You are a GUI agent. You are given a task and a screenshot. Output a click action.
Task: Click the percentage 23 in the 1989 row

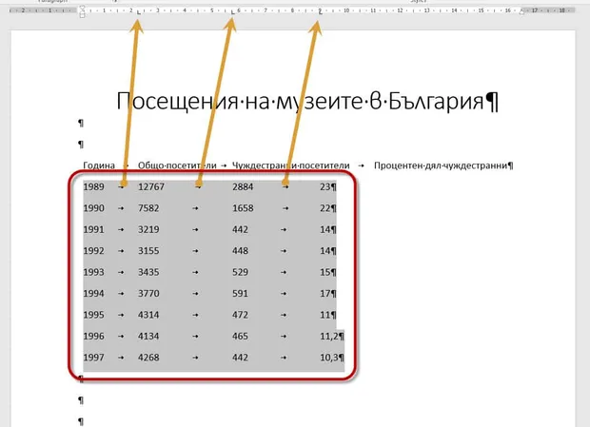pos(325,186)
